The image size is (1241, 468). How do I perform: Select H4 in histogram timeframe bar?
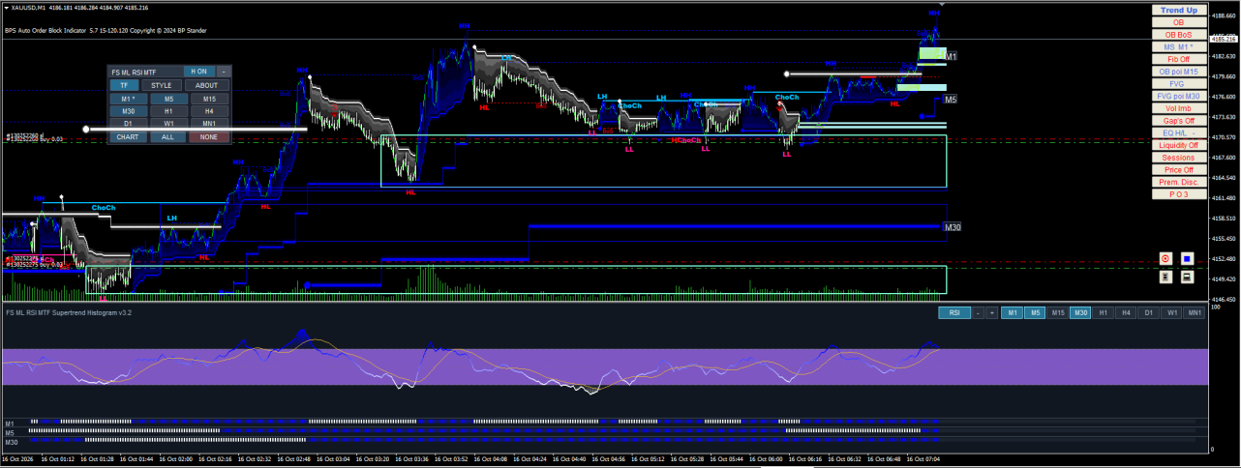coord(1127,313)
